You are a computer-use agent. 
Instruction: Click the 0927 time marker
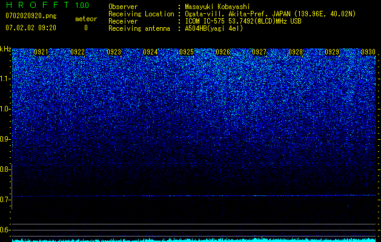pos(259,52)
